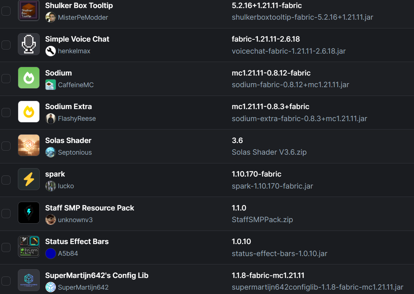Open author CaffeineMC's profile link

[76, 85]
